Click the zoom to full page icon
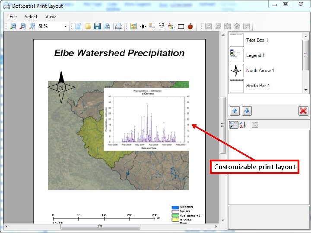 coord(32,26)
